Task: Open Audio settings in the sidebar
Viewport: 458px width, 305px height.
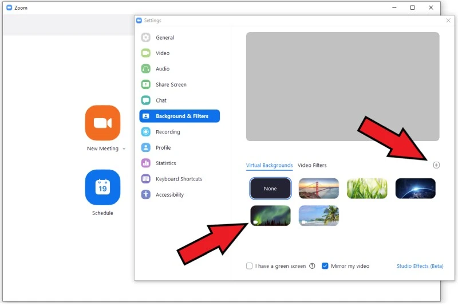Action: [163, 69]
